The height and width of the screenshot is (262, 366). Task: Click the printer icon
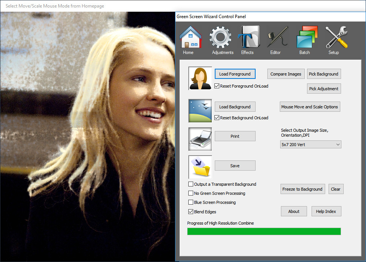(x=200, y=139)
